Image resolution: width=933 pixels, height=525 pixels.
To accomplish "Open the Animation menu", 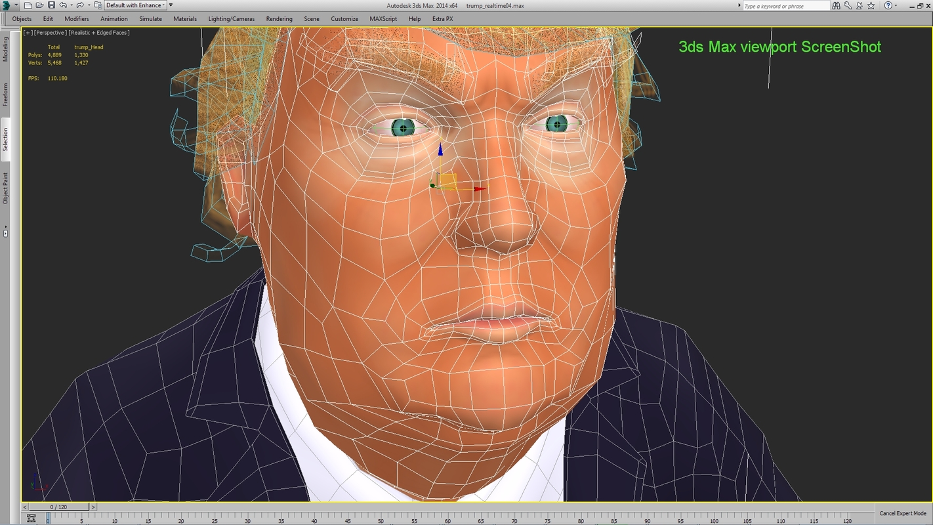I will [114, 19].
